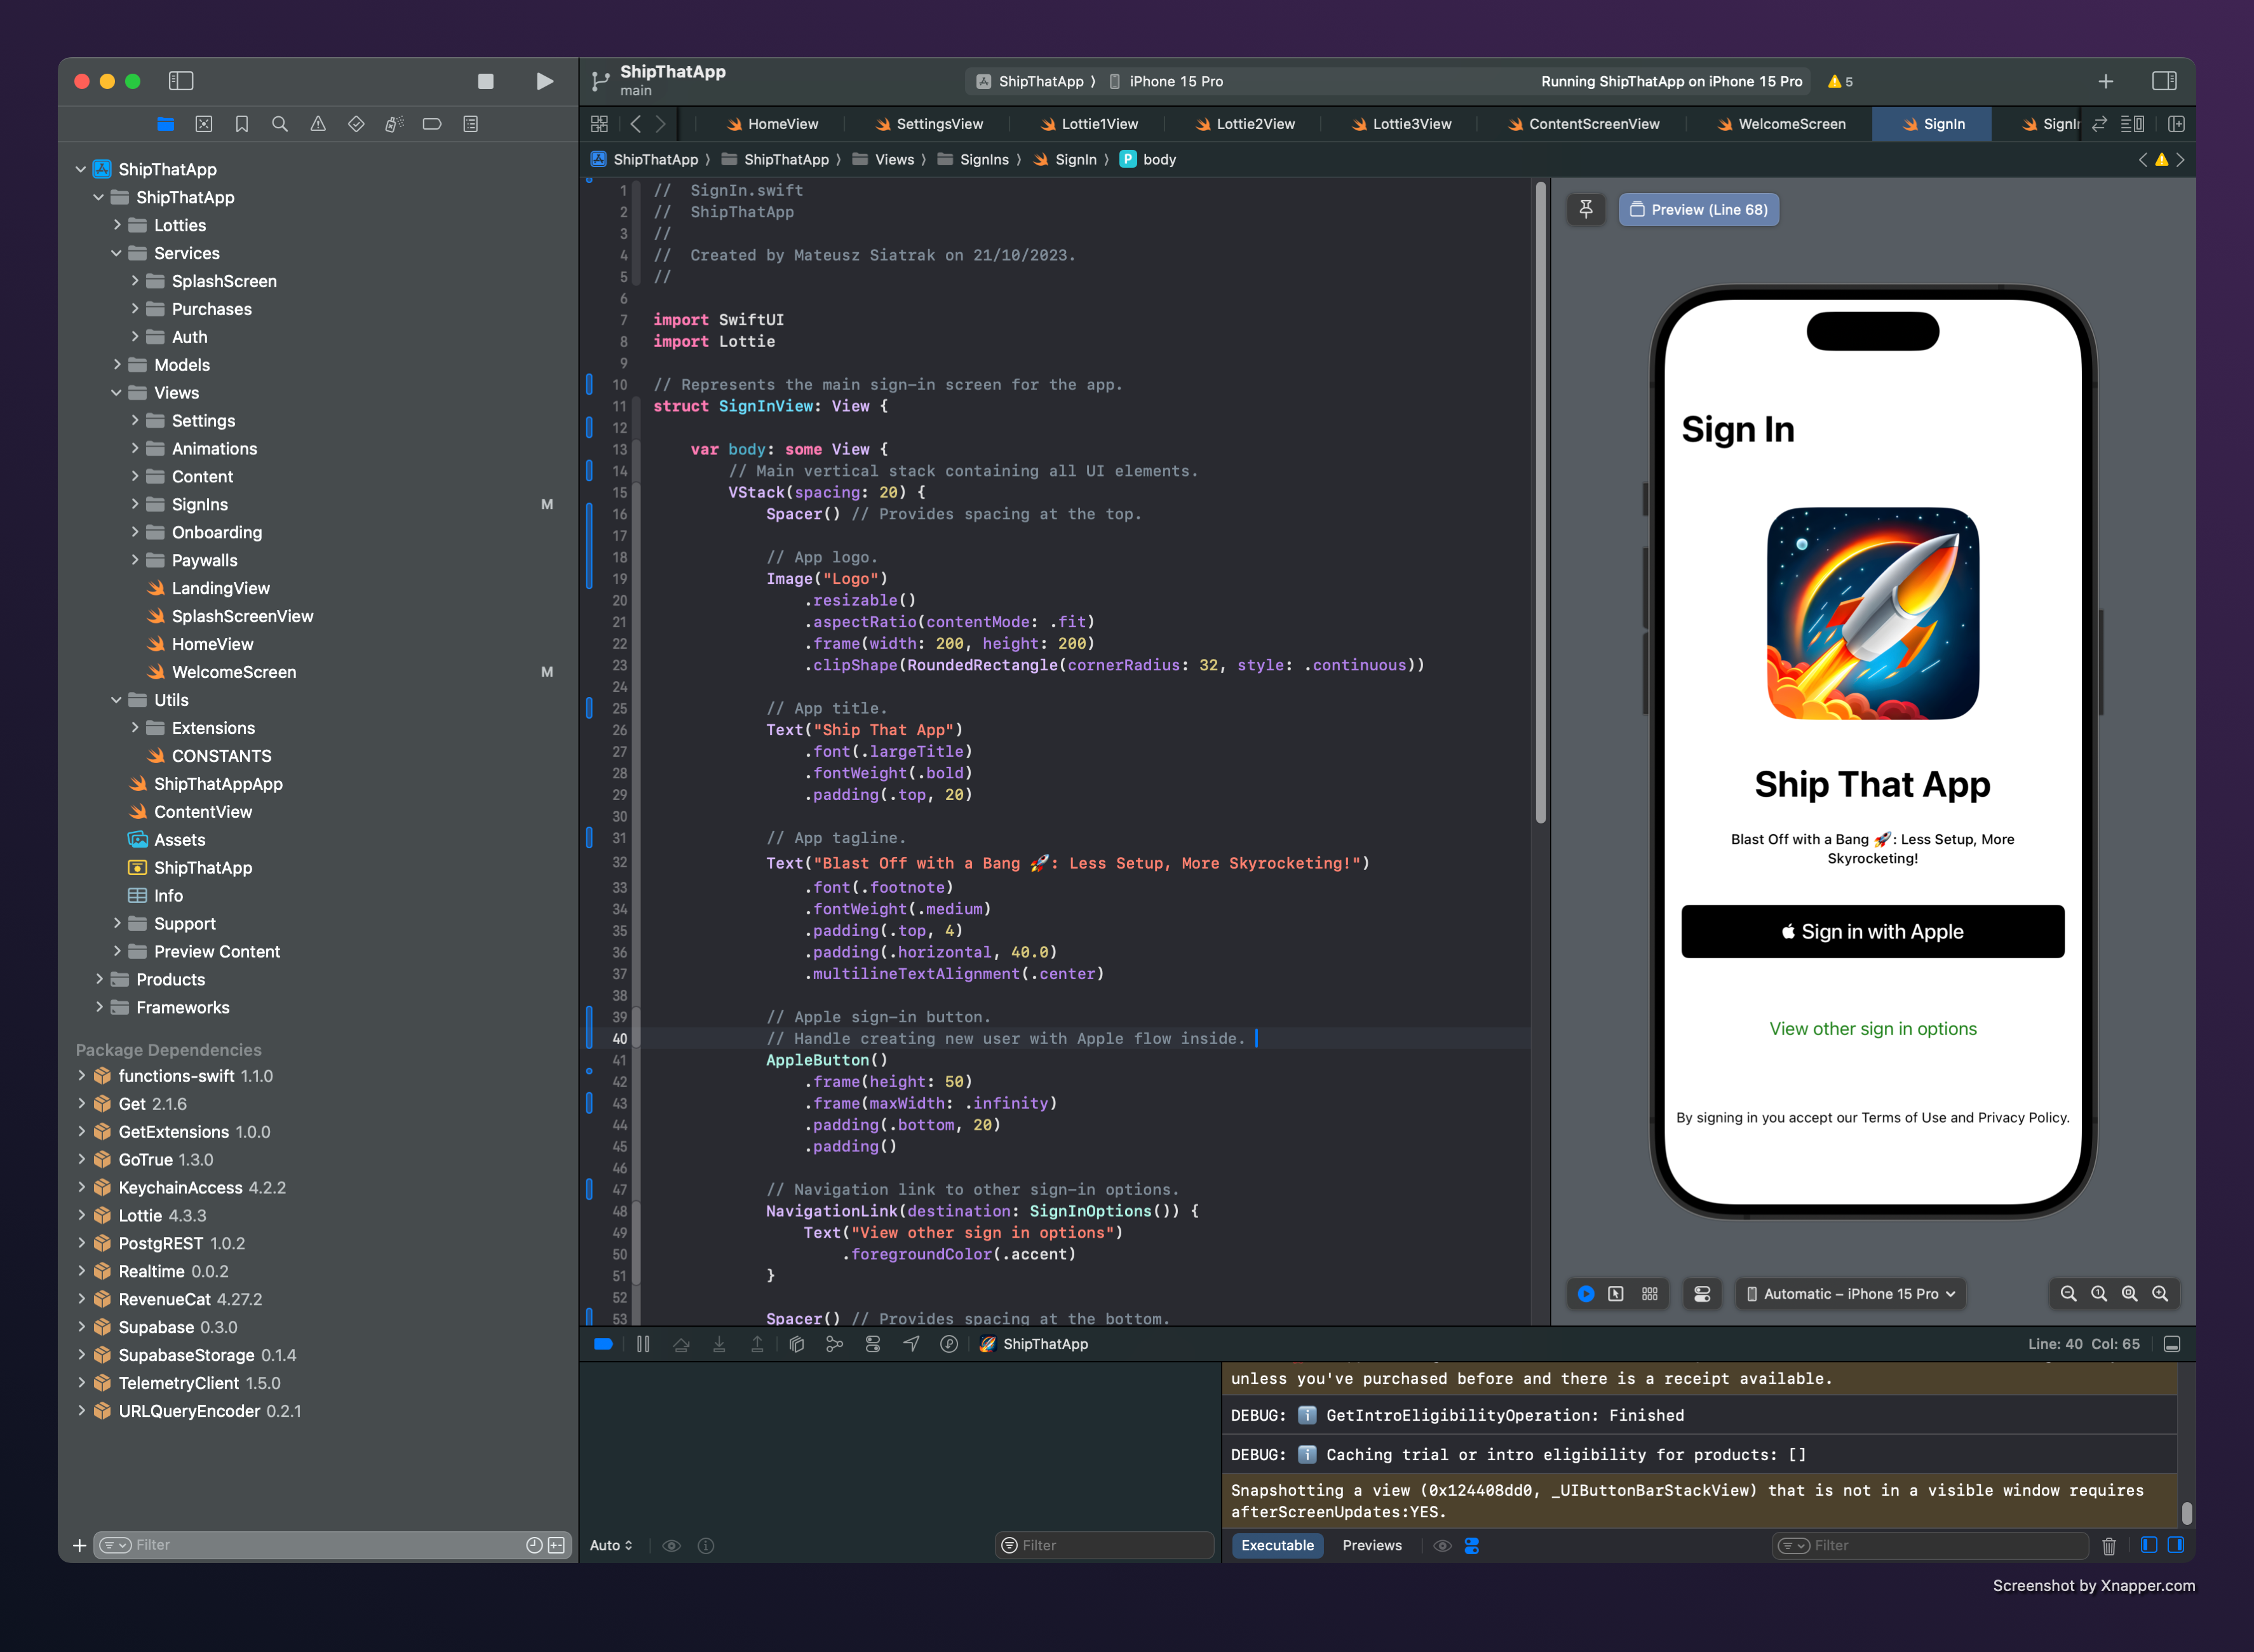
Task: Open the debug navigator
Action: coord(394,124)
